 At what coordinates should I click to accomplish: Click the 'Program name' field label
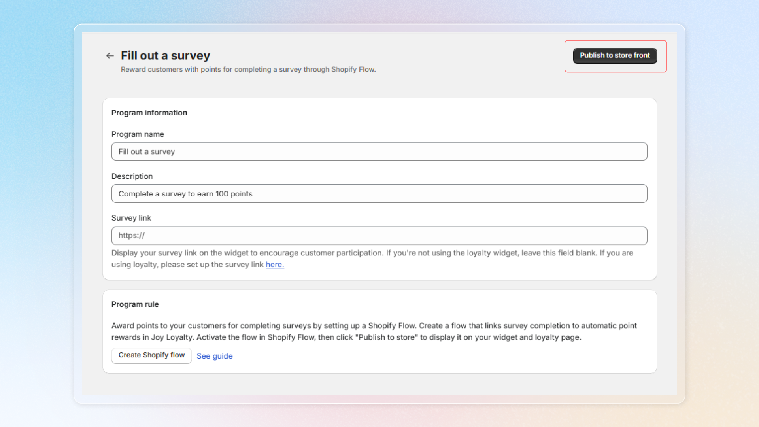(x=138, y=134)
